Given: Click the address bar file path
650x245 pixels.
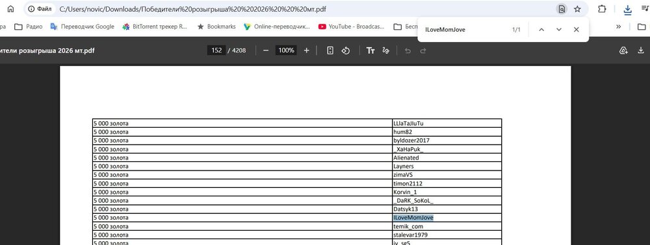Looking at the screenshot, I should tap(193, 8).
